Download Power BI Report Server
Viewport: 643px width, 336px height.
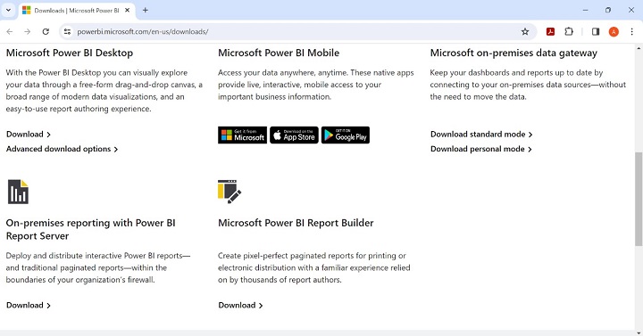(x=29, y=306)
